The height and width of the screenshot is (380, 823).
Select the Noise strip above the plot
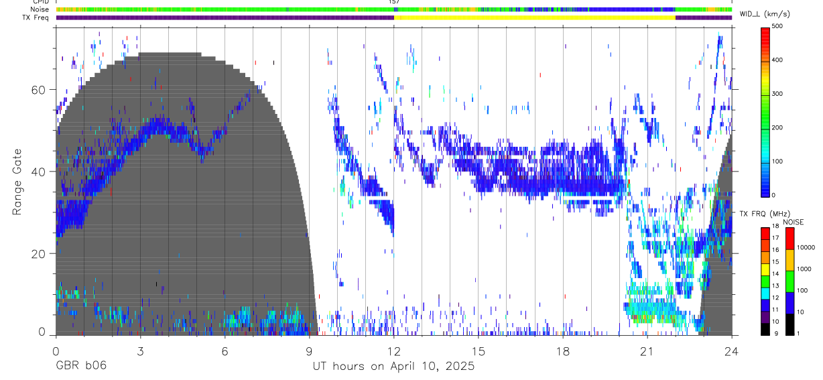tap(394, 9)
